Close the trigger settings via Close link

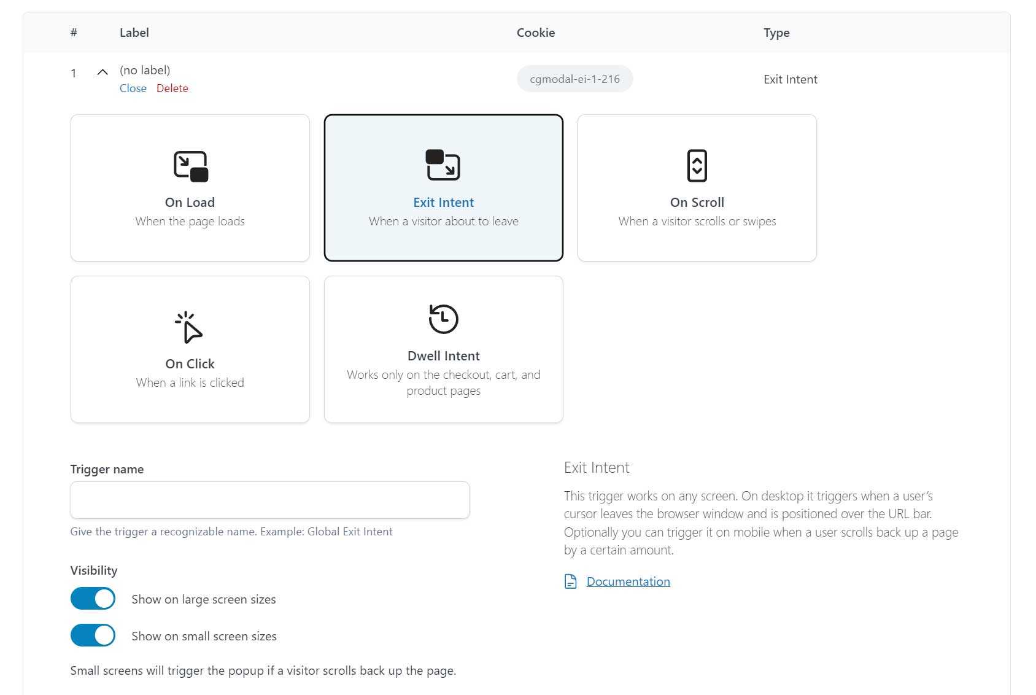133,88
